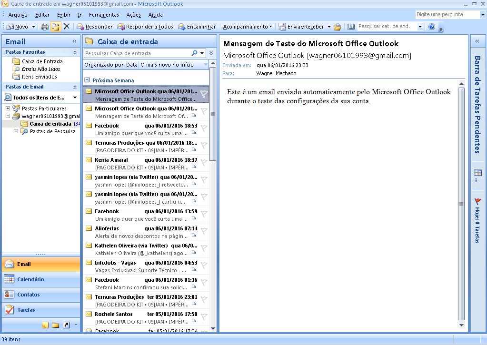Click the blue Help question mark icon
Image resolution: width=487 pixels, height=345 pixels.
pos(432,27)
